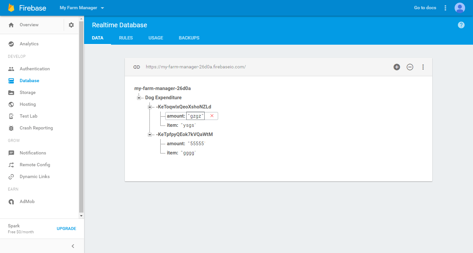The height and width of the screenshot is (253, 473).
Task: Collapse the Dog Expenditure node
Action: (139, 98)
